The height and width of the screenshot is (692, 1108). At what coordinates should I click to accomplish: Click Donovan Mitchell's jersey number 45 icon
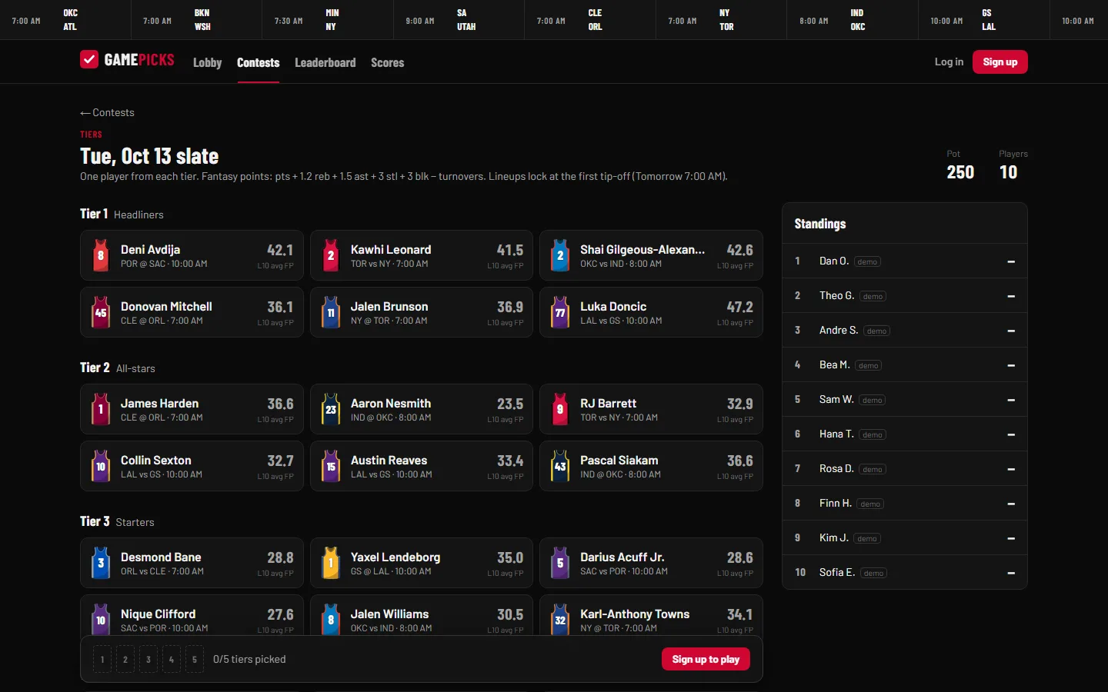click(x=101, y=312)
